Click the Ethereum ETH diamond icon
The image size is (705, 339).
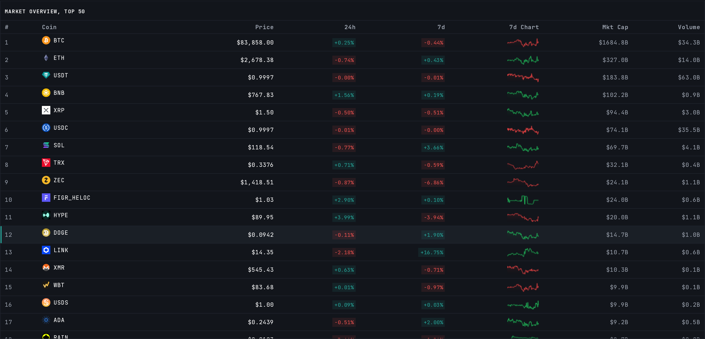coord(46,58)
